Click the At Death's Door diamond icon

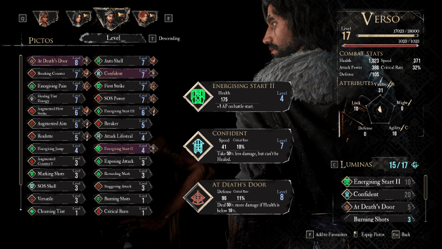198,197
